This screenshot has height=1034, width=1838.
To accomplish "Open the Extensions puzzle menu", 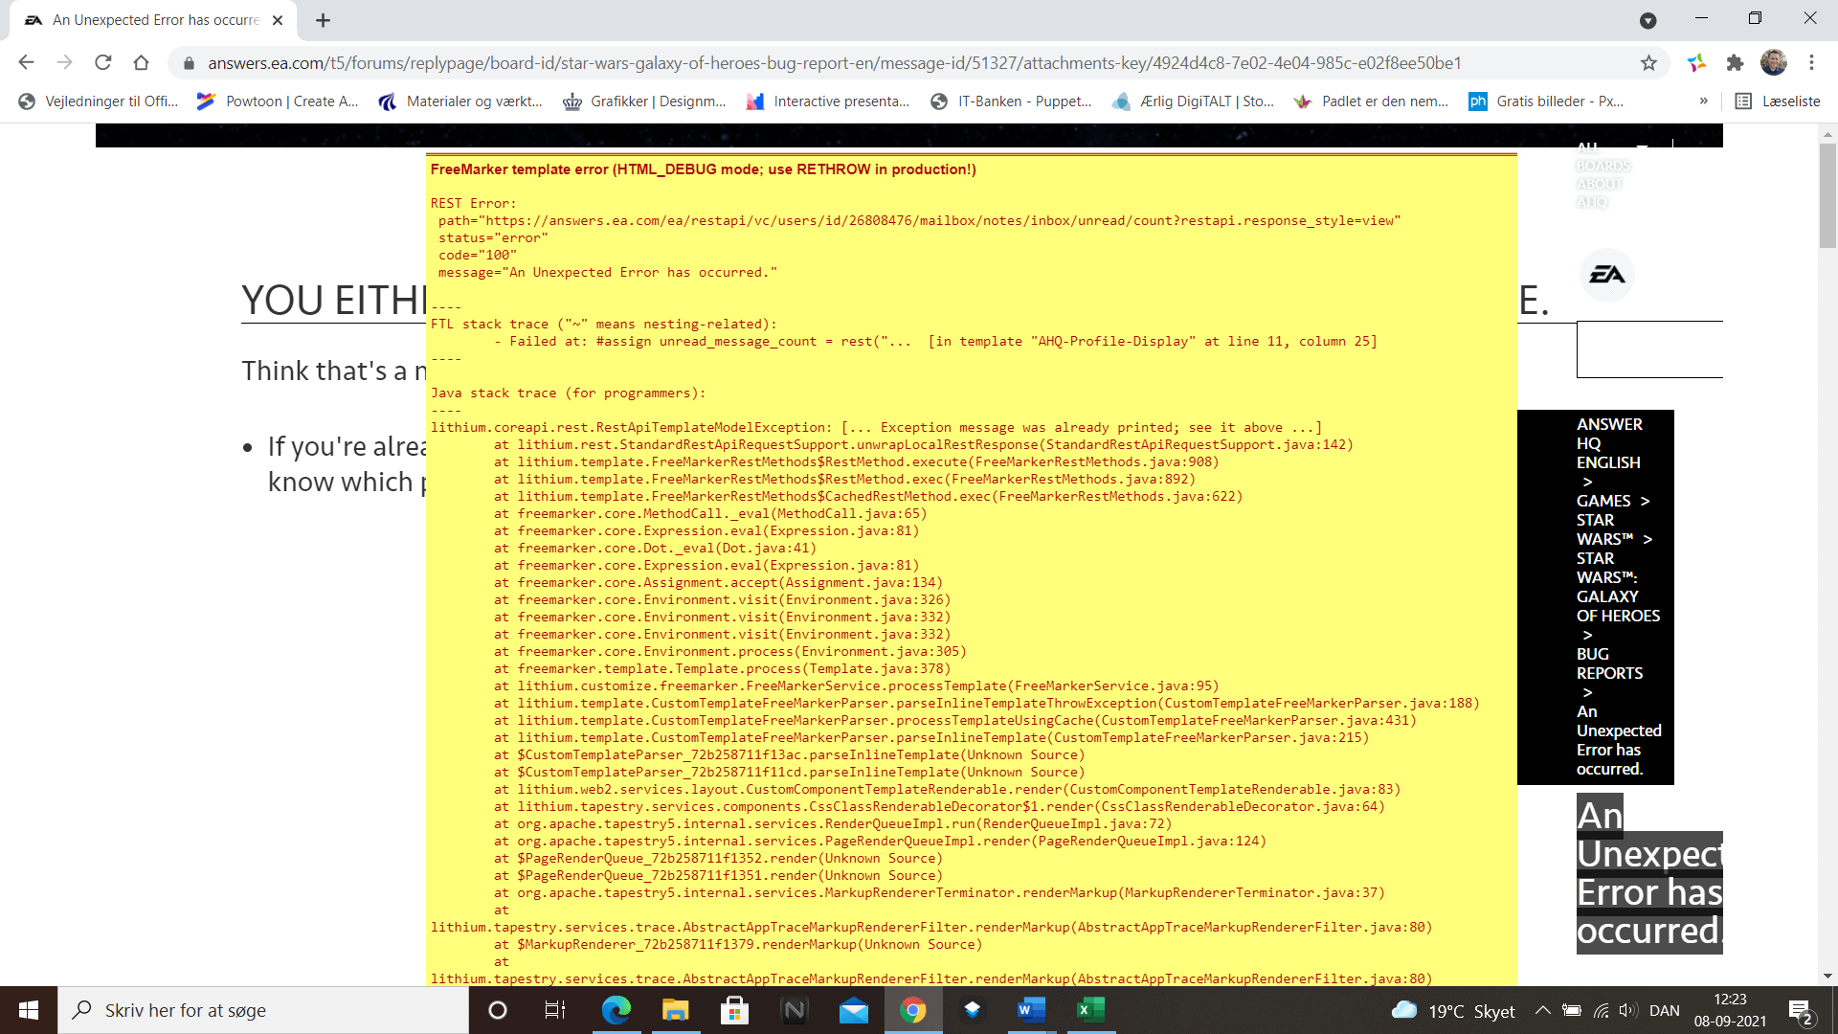I will [x=1735, y=62].
